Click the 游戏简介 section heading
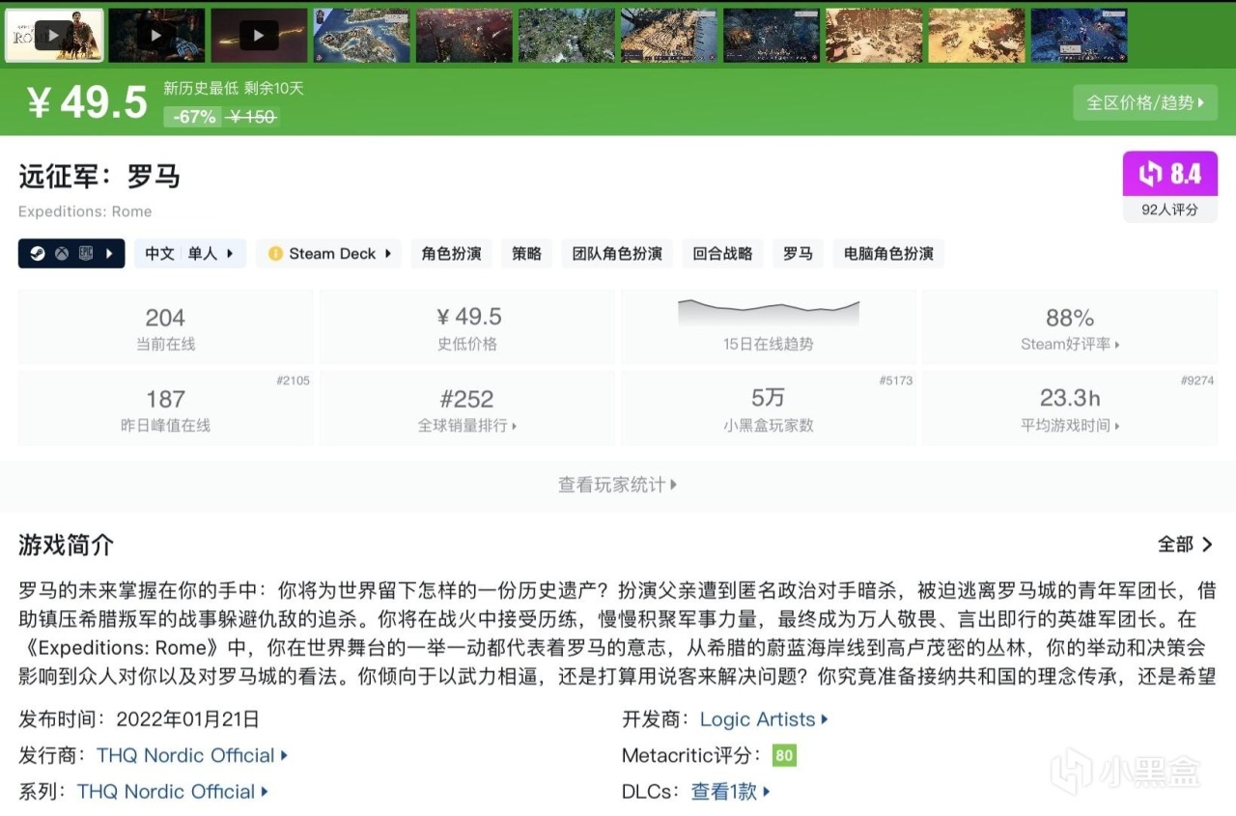Viewport: 1236px width, 816px height. (x=66, y=545)
